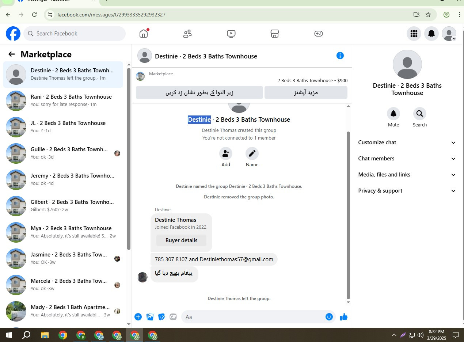Search in conversation magnifier icon

click(420, 114)
